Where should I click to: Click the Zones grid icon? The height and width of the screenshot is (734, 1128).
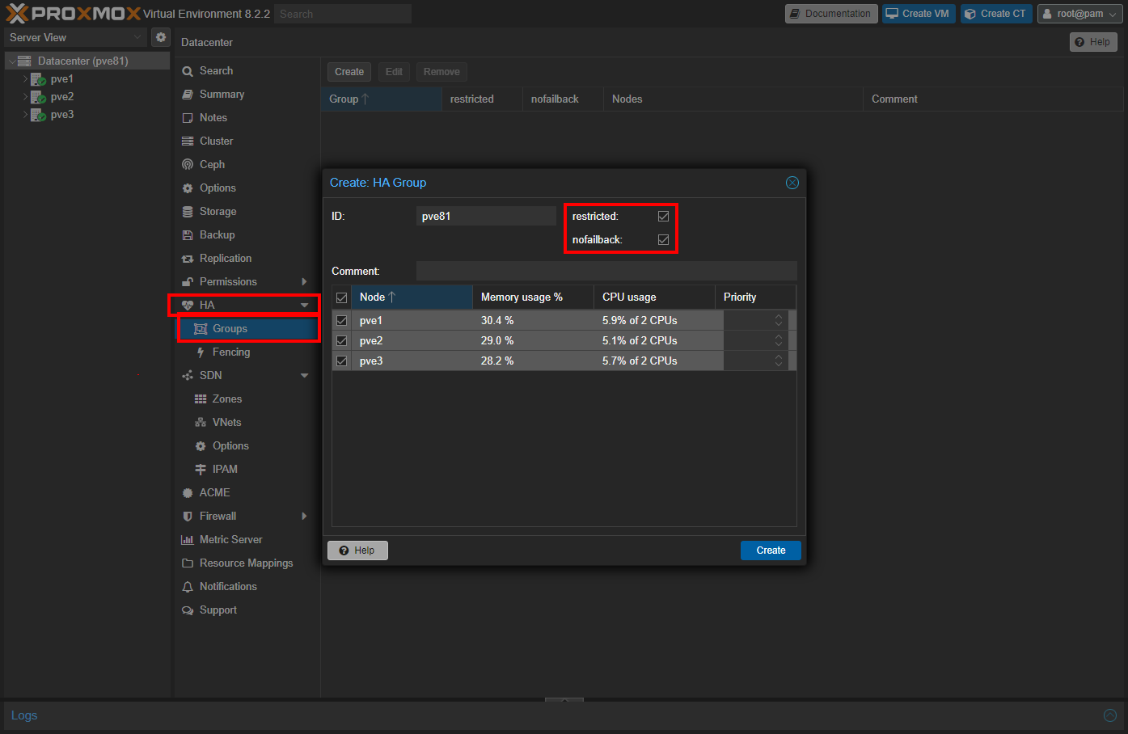pyautogui.click(x=201, y=399)
